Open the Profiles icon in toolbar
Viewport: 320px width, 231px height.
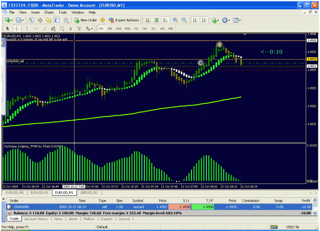18,20
